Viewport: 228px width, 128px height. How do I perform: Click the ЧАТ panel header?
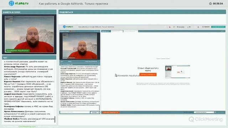click(29, 58)
